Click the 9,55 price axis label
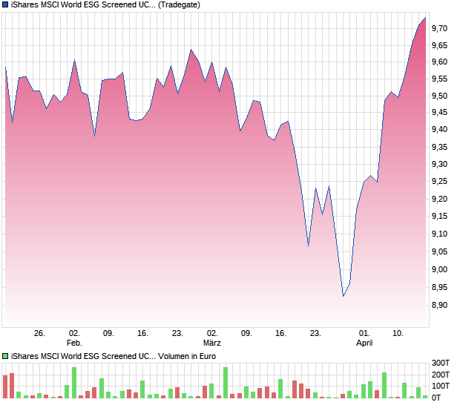Image resolution: width=460 pixels, height=405 pixels. point(439,79)
